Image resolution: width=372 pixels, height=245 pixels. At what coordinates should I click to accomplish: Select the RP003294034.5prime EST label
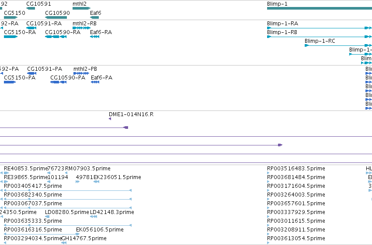pos(33,238)
